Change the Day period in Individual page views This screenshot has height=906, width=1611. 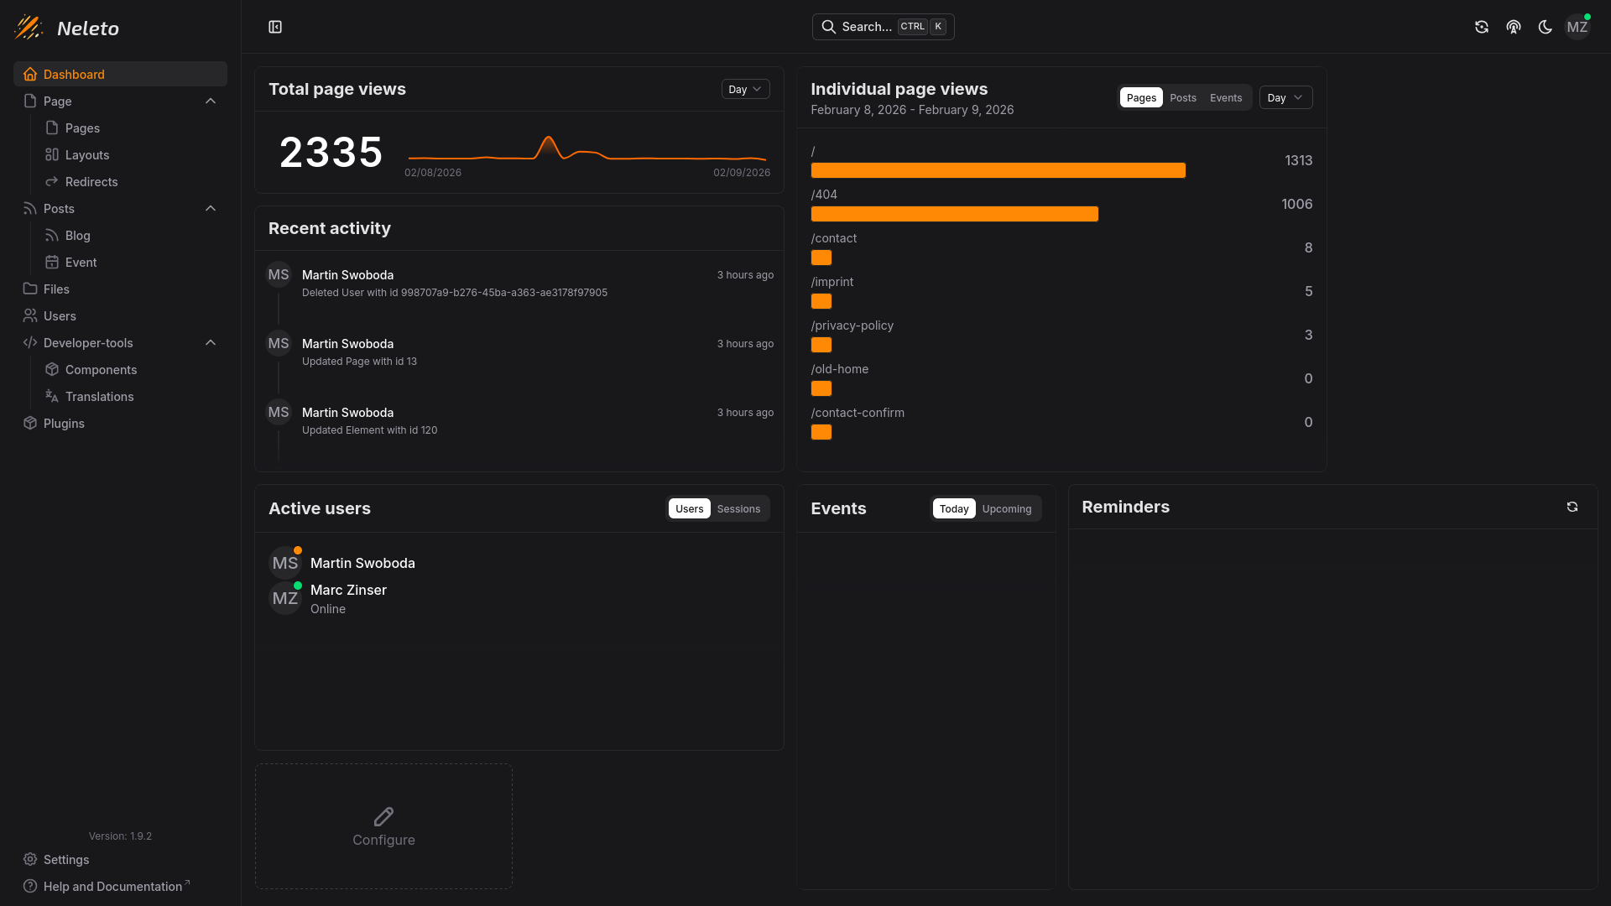click(1285, 97)
